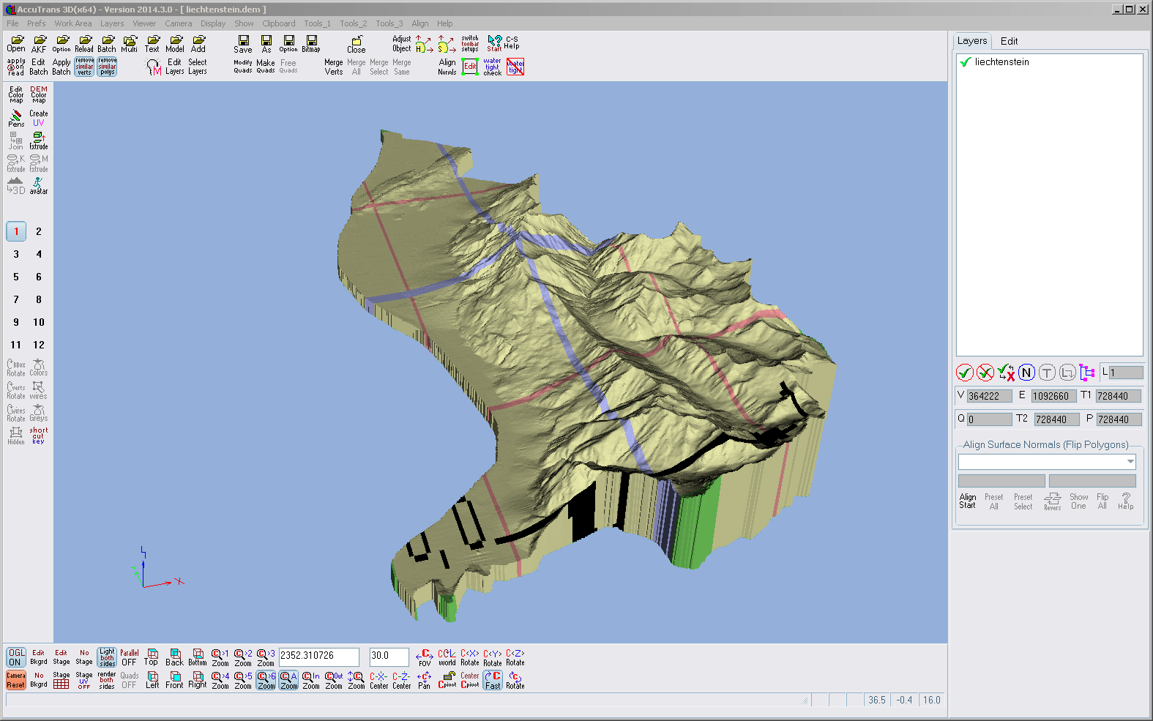Toggle Stage UV OFF button
This screenshot has width=1153, height=721.
84,680
